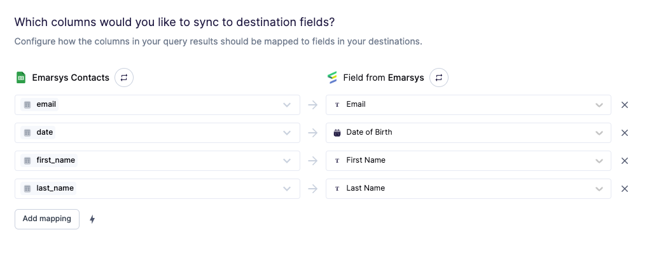Click the Date of Birth field text

coord(369,132)
